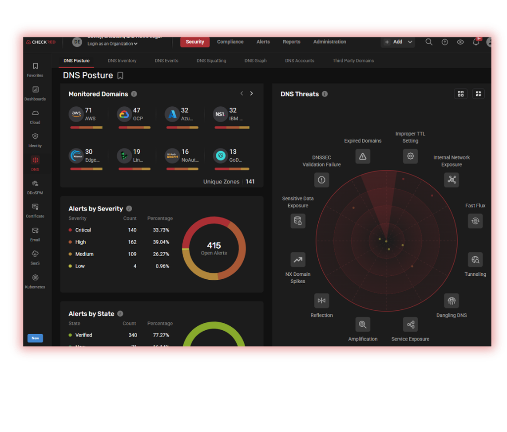The width and height of the screenshot is (507, 432).
Task: Open Certificate in the sidebar
Action: (x=35, y=211)
